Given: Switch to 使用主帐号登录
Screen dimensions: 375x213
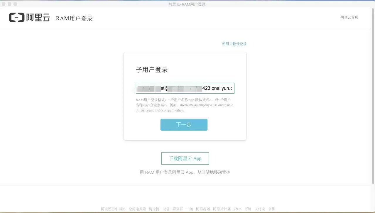Looking at the screenshot, I should click(234, 44).
